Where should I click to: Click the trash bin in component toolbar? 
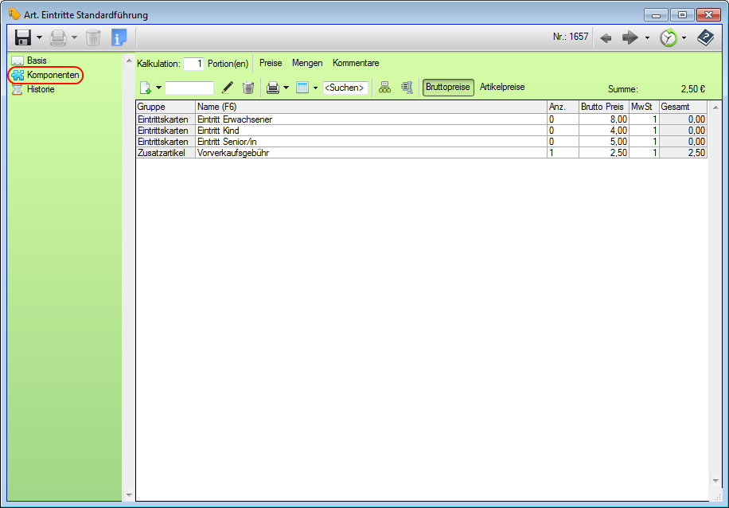(248, 88)
